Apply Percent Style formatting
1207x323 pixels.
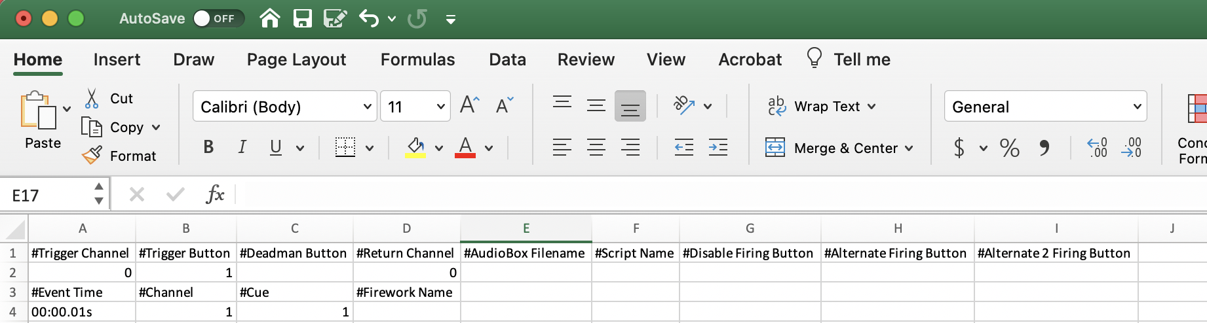pos(1009,148)
